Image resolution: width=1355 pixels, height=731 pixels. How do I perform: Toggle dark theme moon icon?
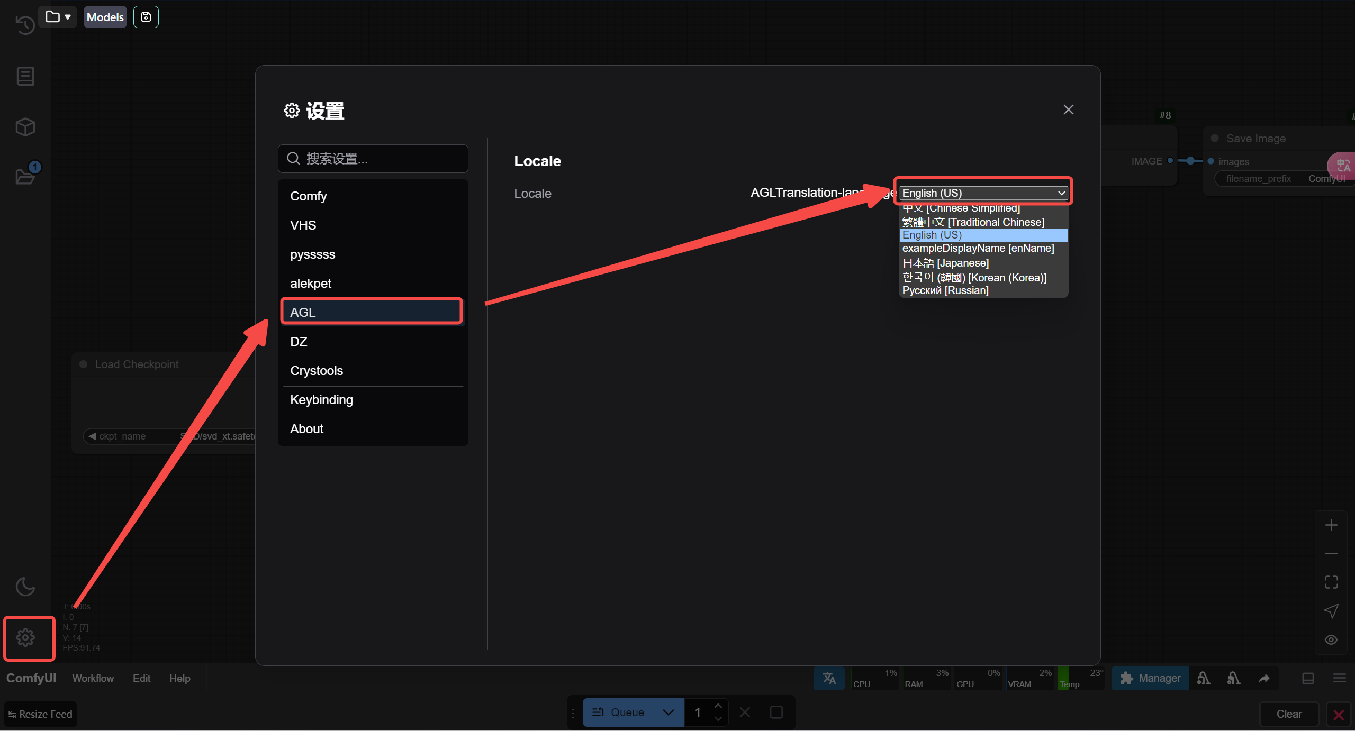pyautogui.click(x=25, y=587)
